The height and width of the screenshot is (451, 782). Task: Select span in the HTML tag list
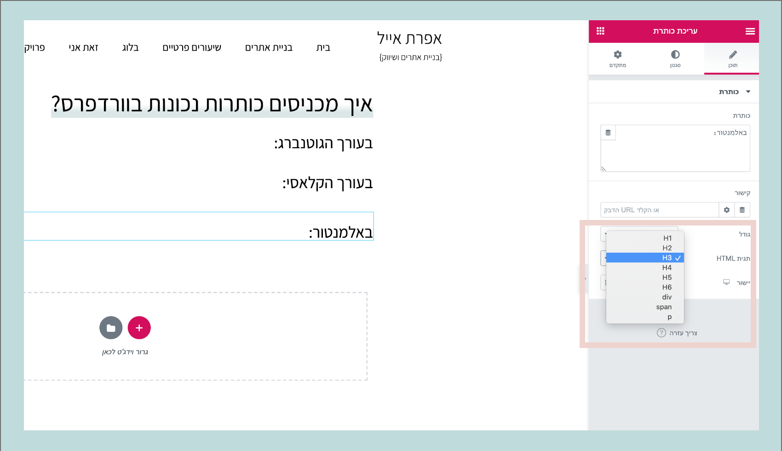pos(645,307)
